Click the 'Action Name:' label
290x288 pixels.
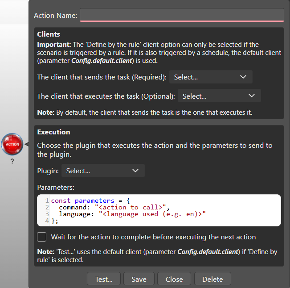56,15
